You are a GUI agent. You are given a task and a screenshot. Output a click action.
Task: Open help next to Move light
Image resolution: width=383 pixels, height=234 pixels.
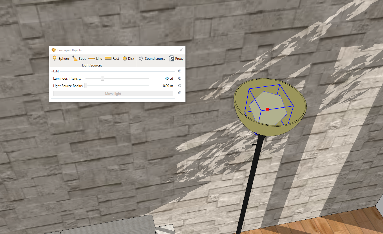pos(180,93)
